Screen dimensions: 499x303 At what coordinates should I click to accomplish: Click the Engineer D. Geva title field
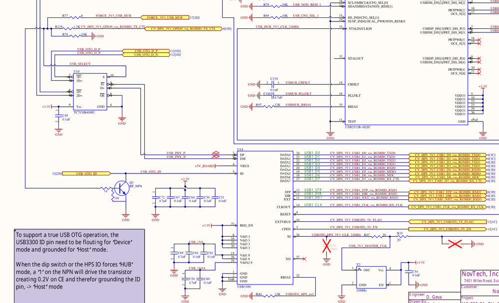point(435,297)
